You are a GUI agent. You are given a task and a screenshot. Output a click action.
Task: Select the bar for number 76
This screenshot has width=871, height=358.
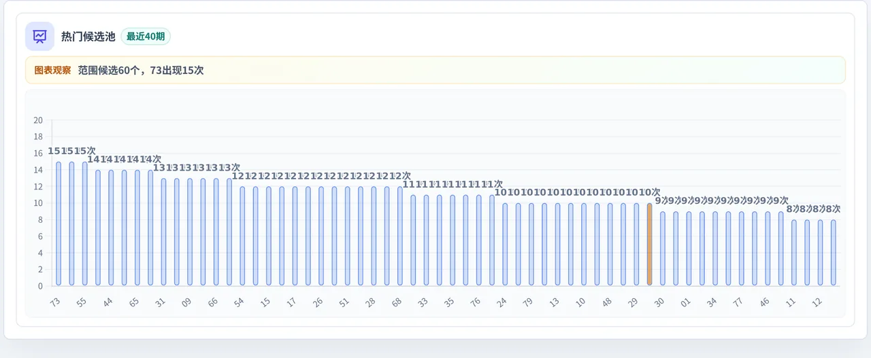pos(479,240)
